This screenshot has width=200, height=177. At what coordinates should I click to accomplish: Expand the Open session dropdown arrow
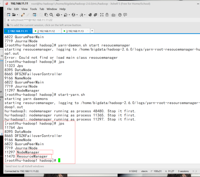click(x=17, y=15)
